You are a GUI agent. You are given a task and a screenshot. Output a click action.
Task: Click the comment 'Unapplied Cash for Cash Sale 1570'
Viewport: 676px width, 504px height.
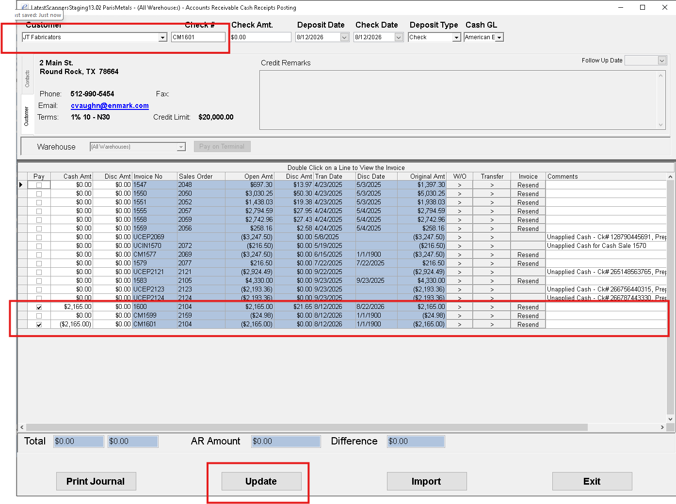click(x=596, y=246)
